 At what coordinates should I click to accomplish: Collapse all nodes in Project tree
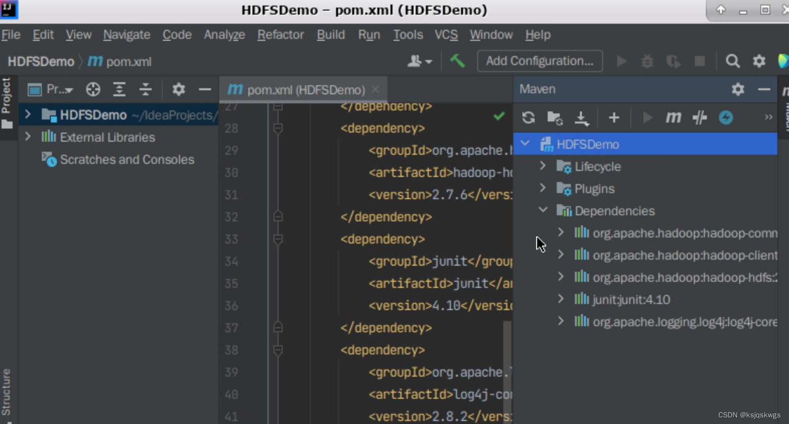pos(145,89)
